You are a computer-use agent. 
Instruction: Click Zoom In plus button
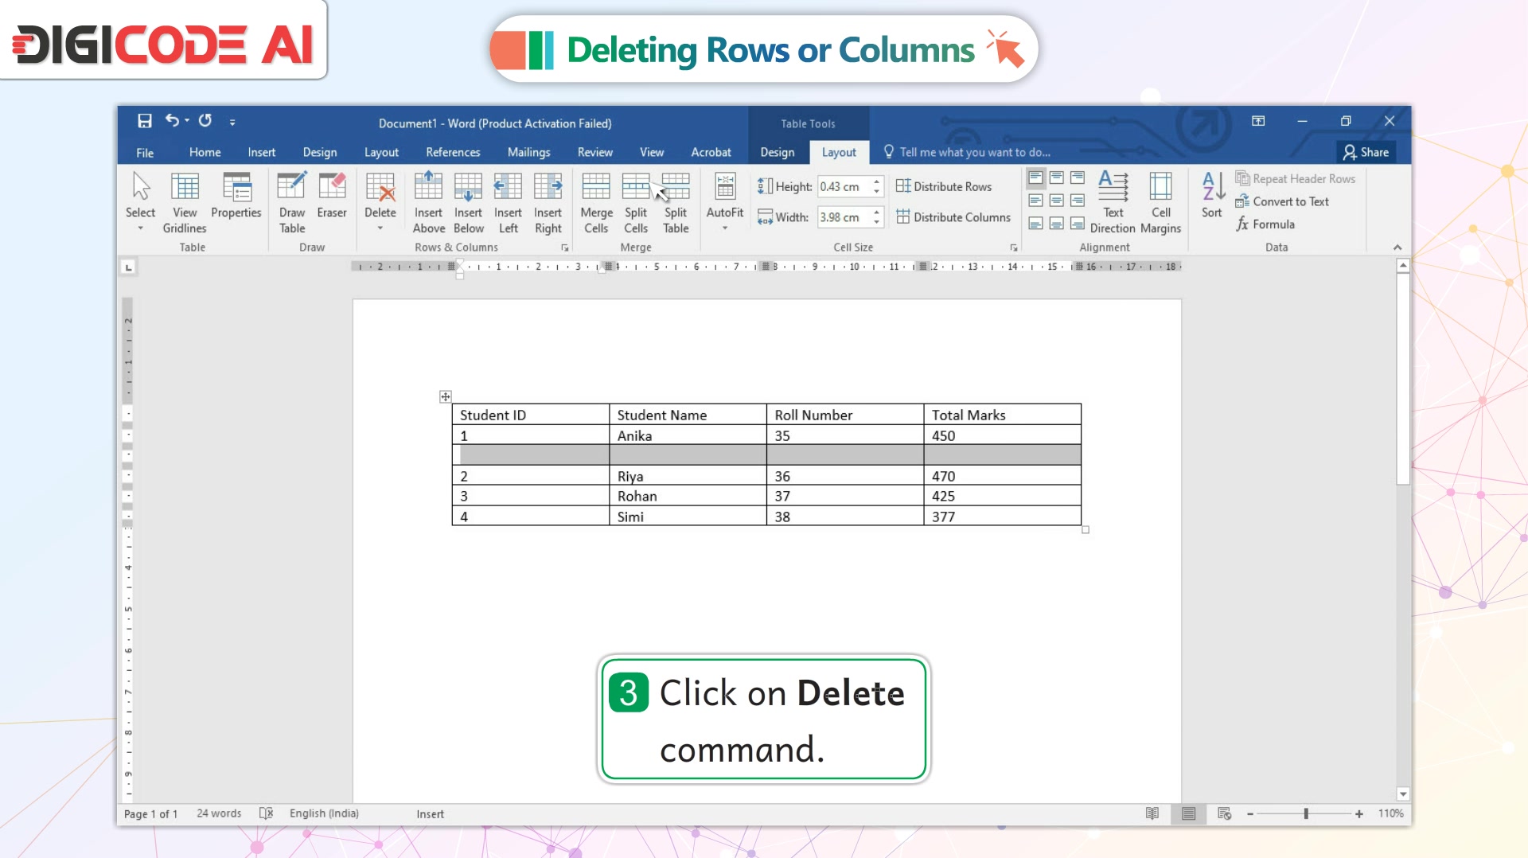tap(1359, 813)
